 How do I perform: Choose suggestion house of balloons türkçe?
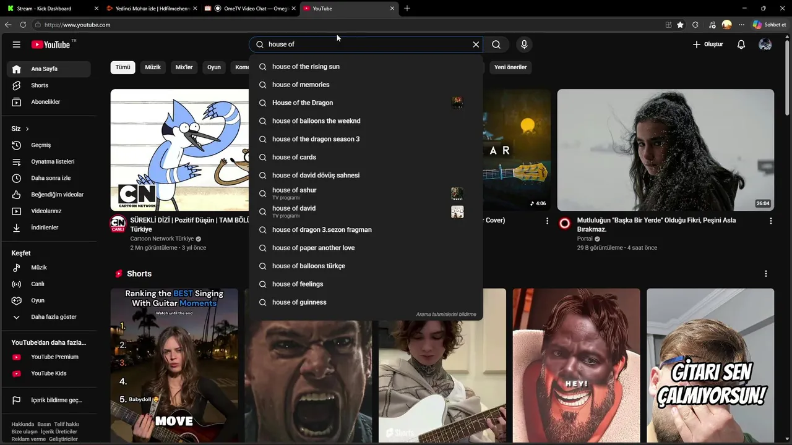[x=366, y=266]
